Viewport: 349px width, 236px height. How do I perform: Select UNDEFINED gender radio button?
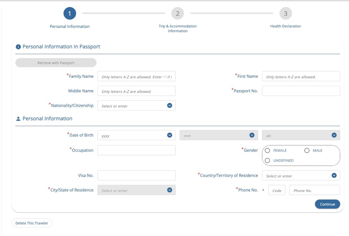pos(267,160)
